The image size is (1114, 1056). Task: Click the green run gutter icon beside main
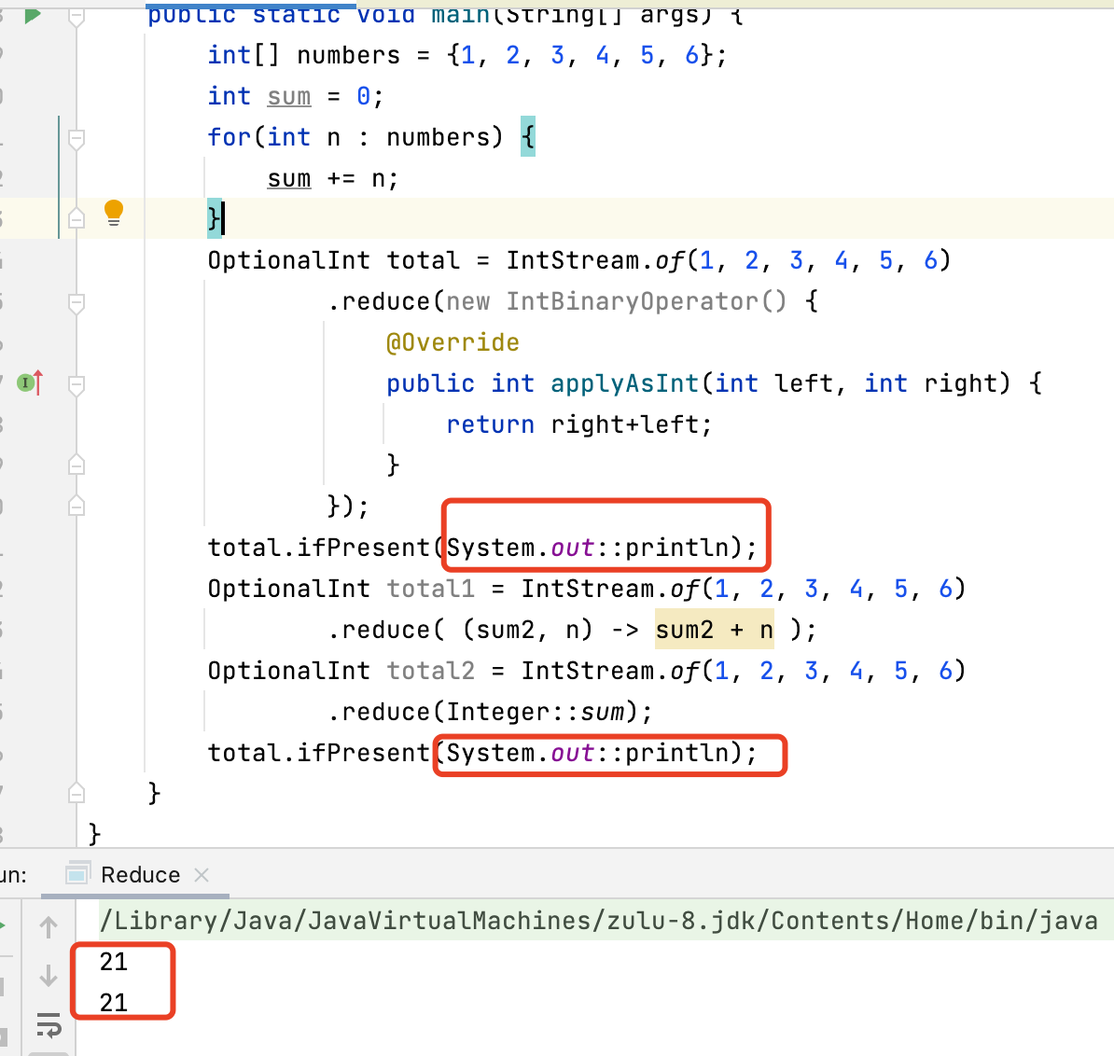(33, 14)
